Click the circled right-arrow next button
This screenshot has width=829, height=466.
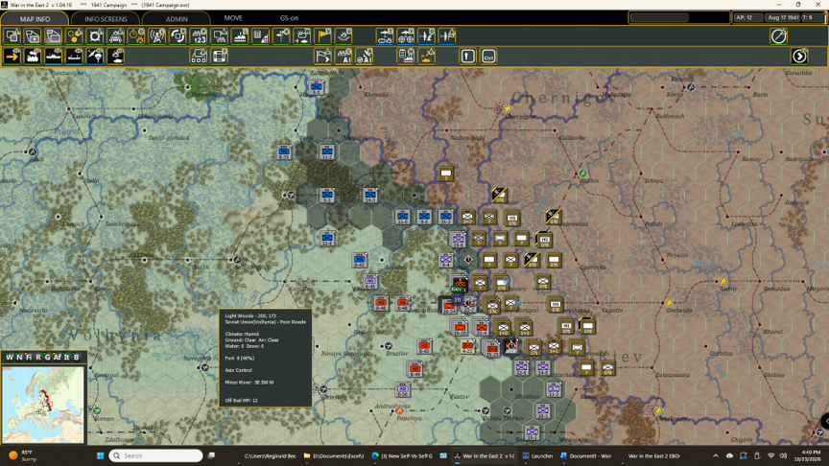[x=799, y=56]
